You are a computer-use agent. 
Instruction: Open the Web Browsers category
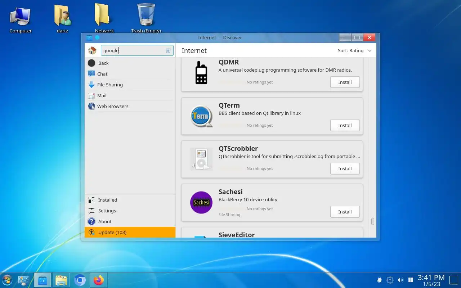(130, 106)
